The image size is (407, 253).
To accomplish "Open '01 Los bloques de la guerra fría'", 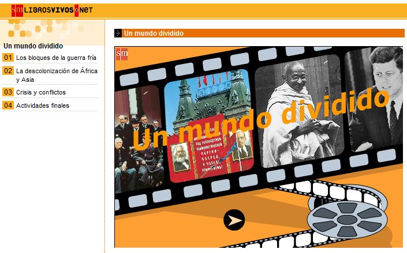I will click(x=50, y=58).
